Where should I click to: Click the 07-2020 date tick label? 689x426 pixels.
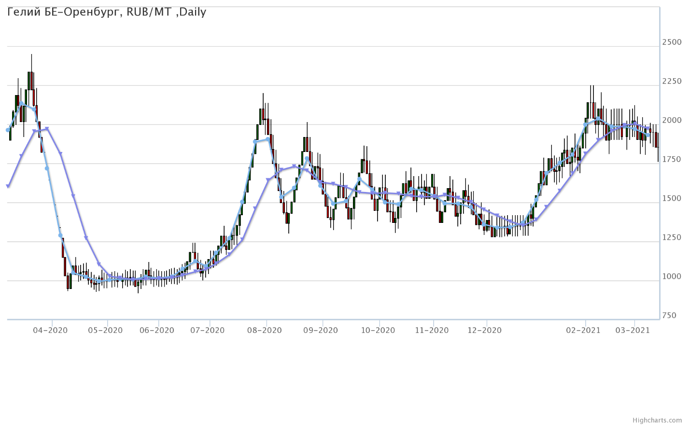[208, 330]
